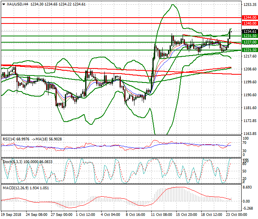
Task: Click the RSI scale level 30
Action: click(244, 151)
